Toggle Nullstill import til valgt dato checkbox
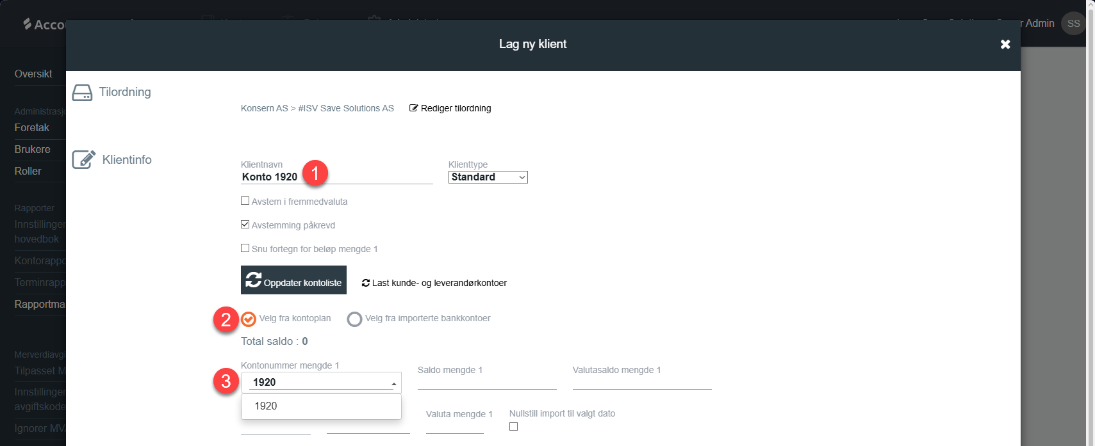This screenshot has height=446, width=1095. (513, 427)
